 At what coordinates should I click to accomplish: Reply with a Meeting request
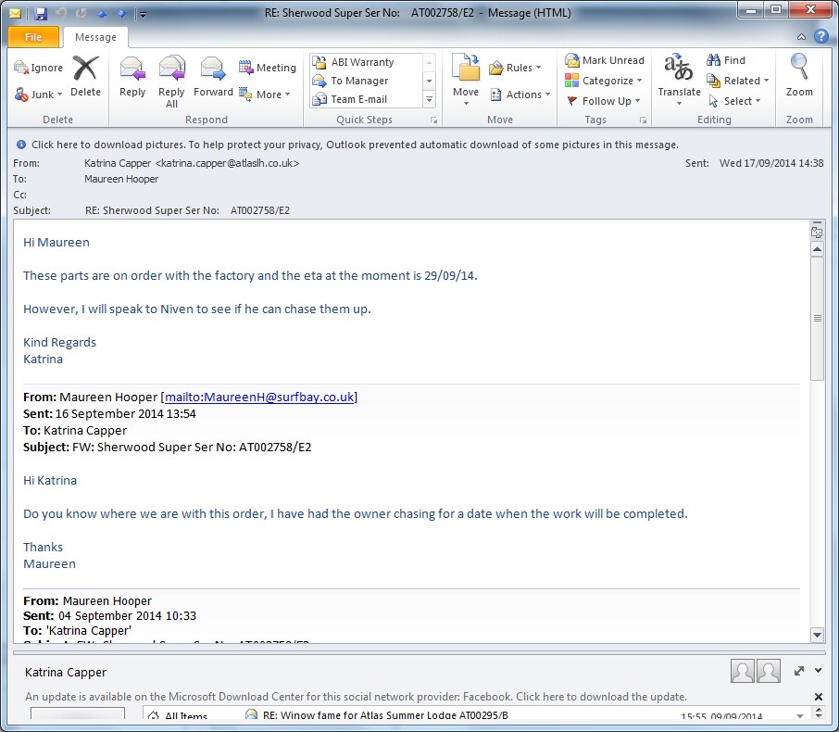coord(268,68)
